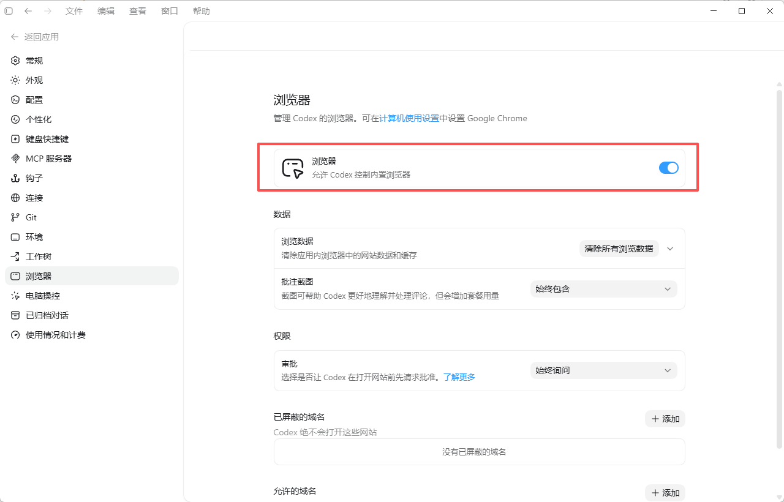Click the text Codex 绝不会打开这些网站
Image resolution: width=784 pixels, height=502 pixels.
325,432
